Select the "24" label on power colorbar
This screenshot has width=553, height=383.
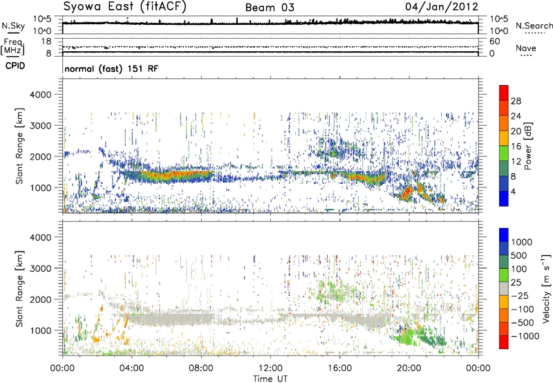click(x=516, y=116)
